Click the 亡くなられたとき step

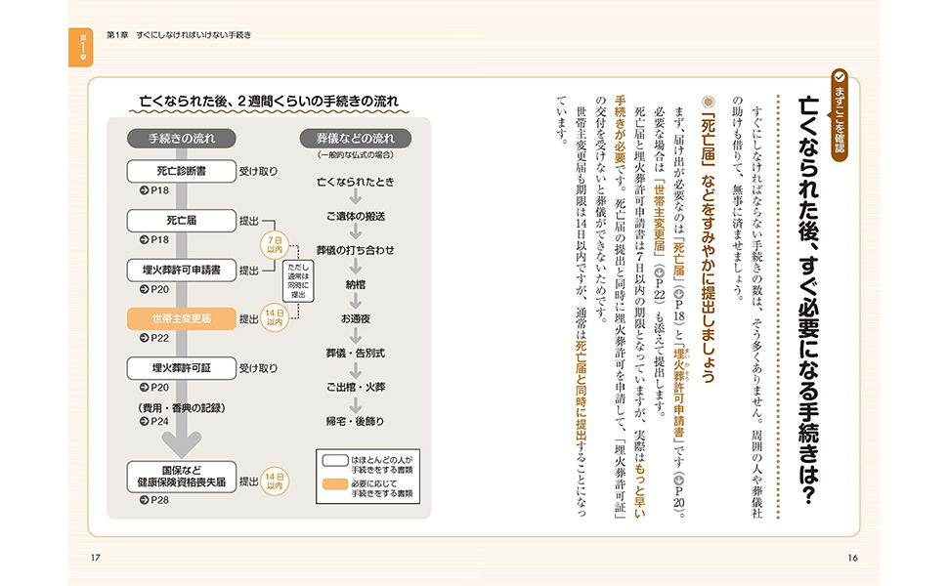pos(356,182)
